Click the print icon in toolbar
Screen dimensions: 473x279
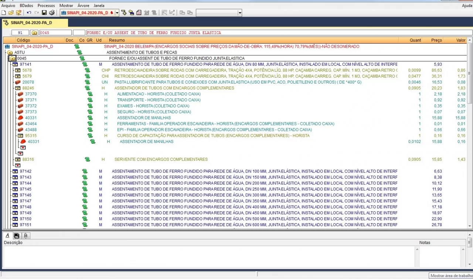52,13
